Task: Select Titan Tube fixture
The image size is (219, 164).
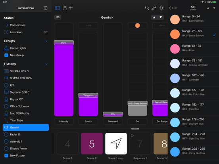Action: pos(26,120)
